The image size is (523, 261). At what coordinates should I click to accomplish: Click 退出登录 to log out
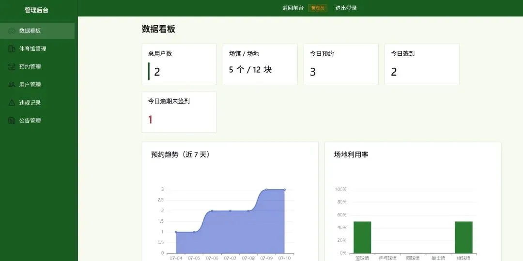pyautogui.click(x=346, y=8)
